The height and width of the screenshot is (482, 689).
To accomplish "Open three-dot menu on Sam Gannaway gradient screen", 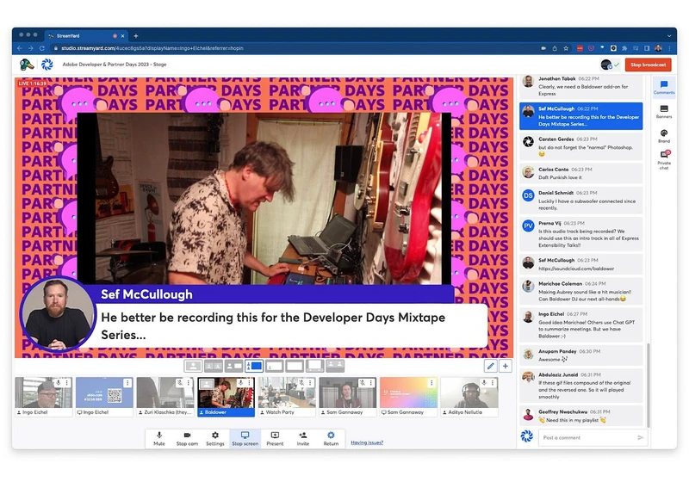I will click(x=431, y=383).
